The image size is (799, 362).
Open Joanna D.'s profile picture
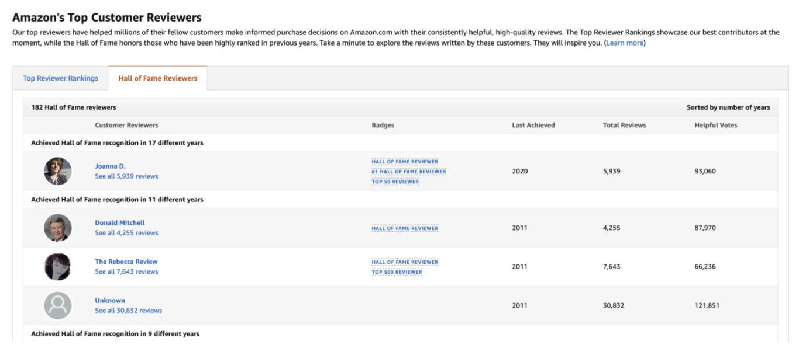click(58, 171)
